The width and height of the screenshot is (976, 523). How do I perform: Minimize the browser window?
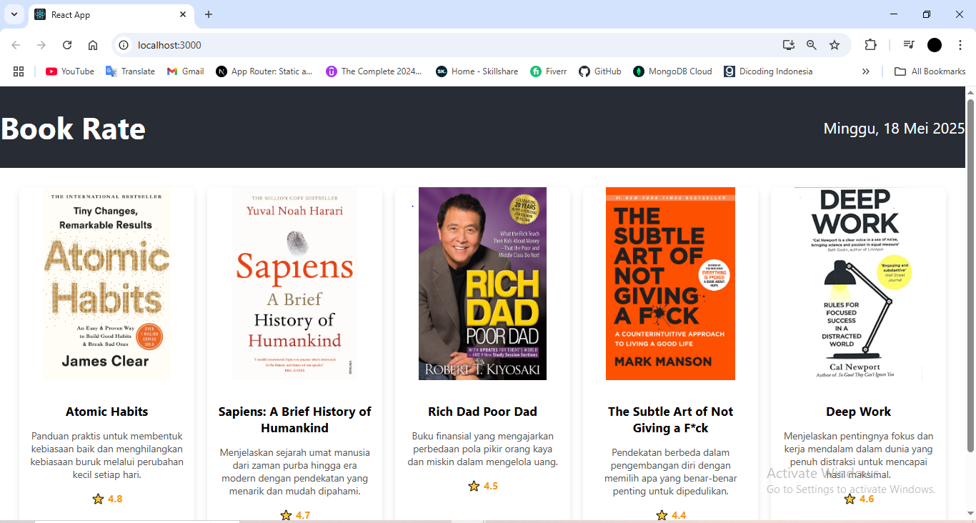pos(894,14)
